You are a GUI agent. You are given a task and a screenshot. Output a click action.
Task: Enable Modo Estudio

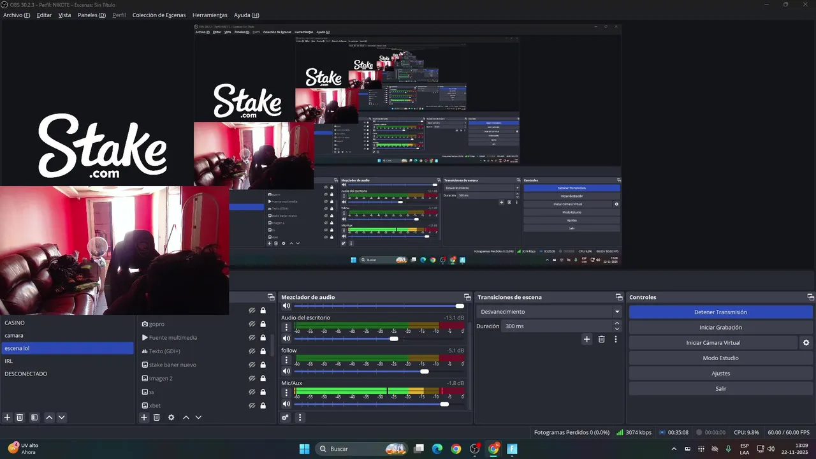(720, 358)
